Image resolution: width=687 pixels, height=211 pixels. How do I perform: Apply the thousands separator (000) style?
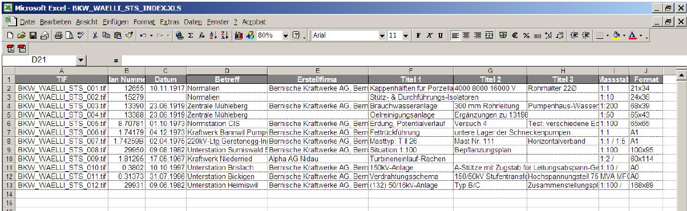click(x=538, y=35)
